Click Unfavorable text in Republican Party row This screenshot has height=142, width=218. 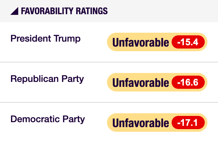pos(140,83)
